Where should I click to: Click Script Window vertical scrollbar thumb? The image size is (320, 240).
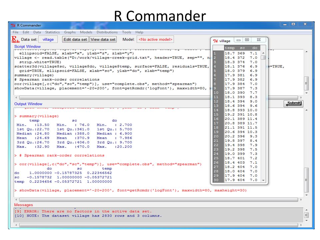click(x=307, y=83)
